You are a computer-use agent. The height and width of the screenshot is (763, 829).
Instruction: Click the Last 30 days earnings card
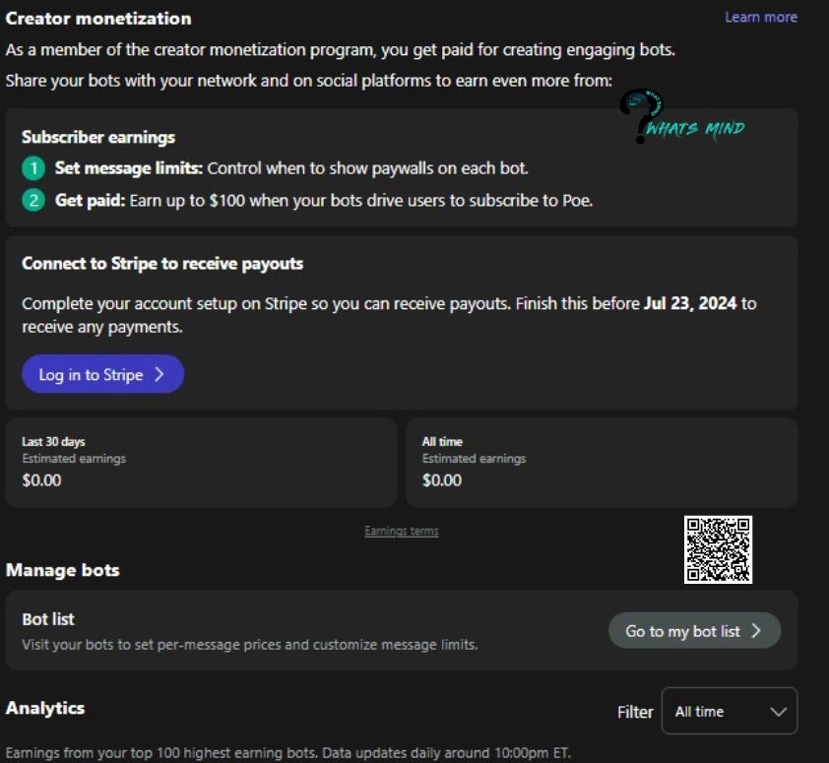(x=201, y=463)
